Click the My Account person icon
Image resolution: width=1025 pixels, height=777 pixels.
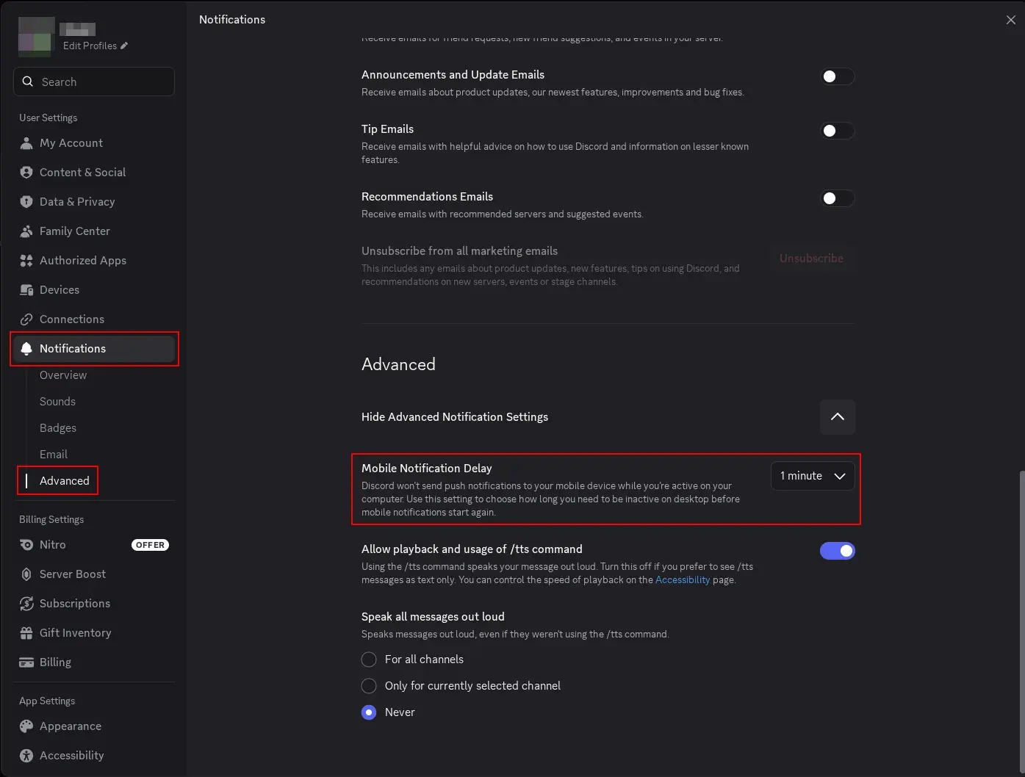pos(26,143)
